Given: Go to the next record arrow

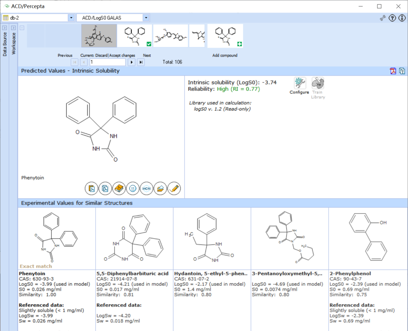Looking at the screenshot, I should [x=132, y=62].
